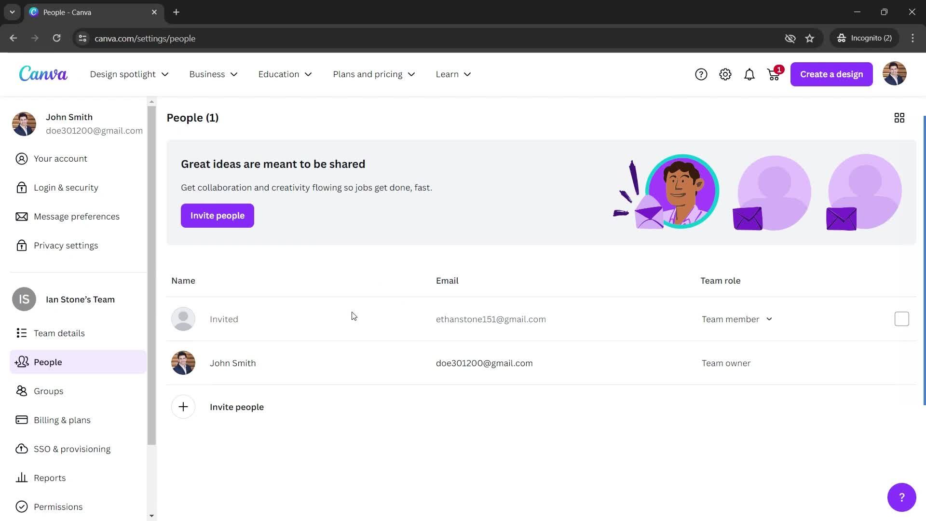Click the Help question mark icon
The height and width of the screenshot is (521, 926).
pyautogui.click(x=701, y=74)
